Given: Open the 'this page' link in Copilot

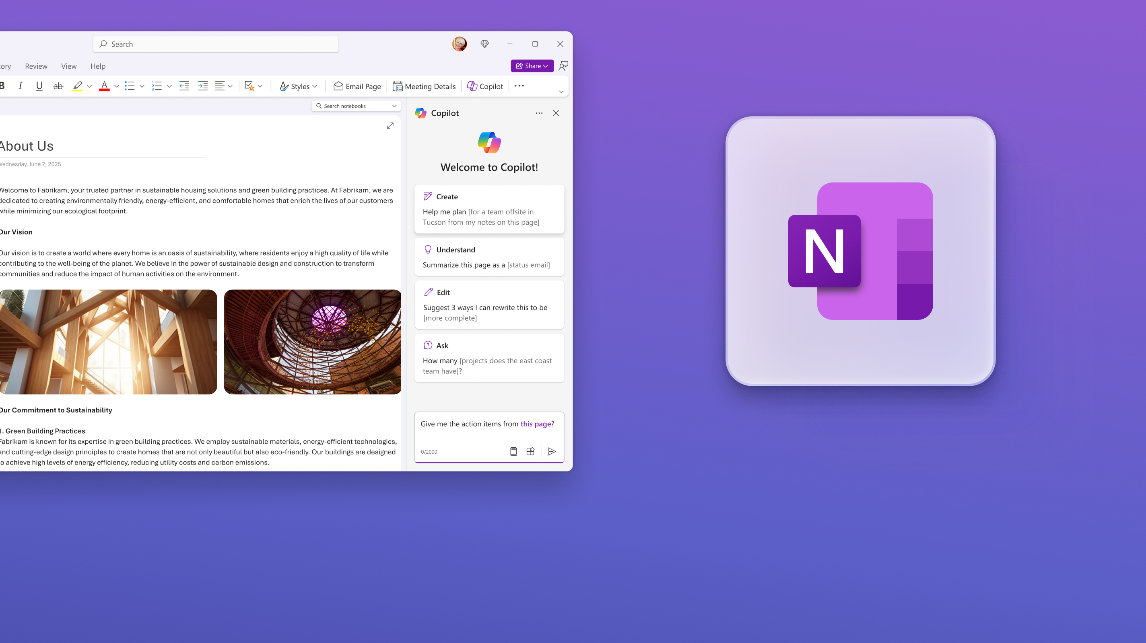Looking at the screenshot, I should (536, 424).
